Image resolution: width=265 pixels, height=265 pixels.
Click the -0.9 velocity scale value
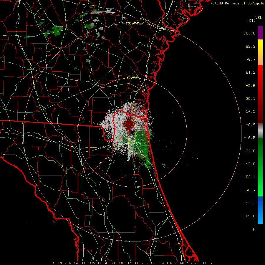[251, 125]
